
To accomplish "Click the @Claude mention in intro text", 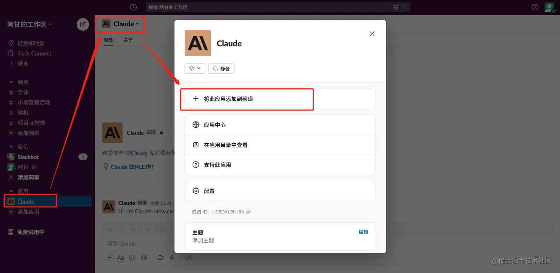I will click(137, 153).
